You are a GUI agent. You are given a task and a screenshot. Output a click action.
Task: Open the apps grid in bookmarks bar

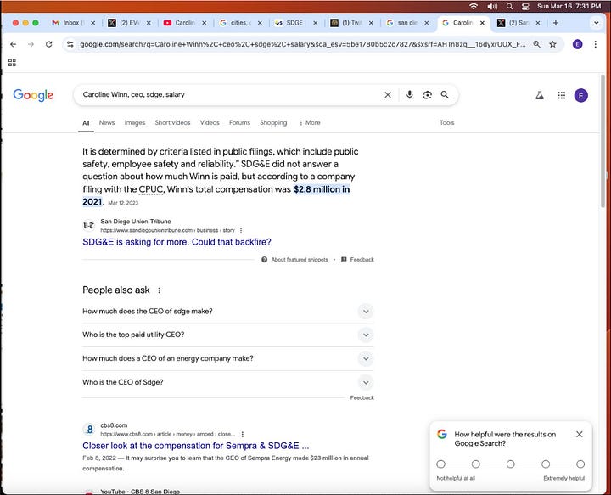coord(12,63)
